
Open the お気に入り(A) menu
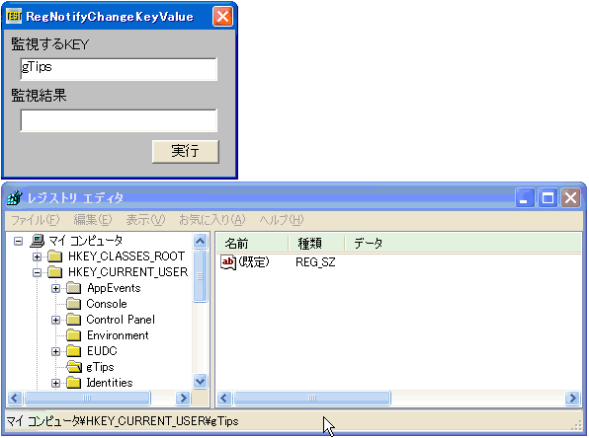coord(212,220)
